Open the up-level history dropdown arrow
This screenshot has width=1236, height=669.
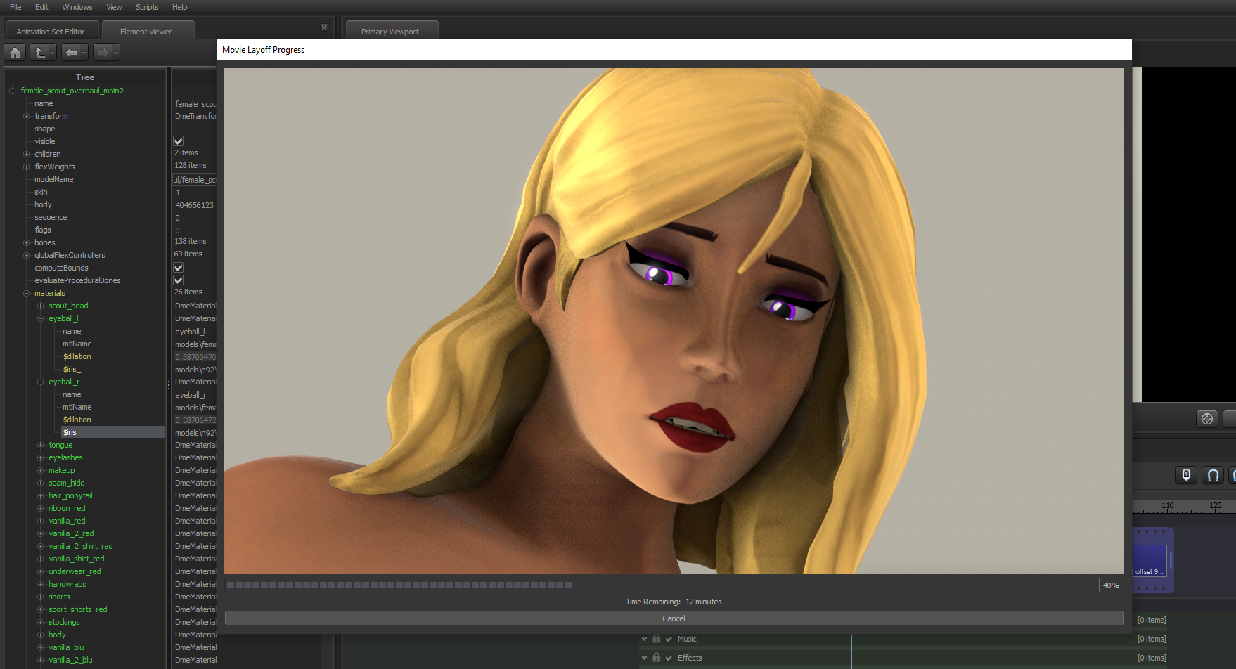[x=52, y=53]
